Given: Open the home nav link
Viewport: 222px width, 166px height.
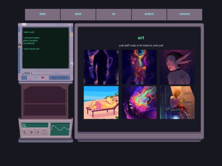Looking at the screenshot, I should pyautogui.click(x=42, y=14).
